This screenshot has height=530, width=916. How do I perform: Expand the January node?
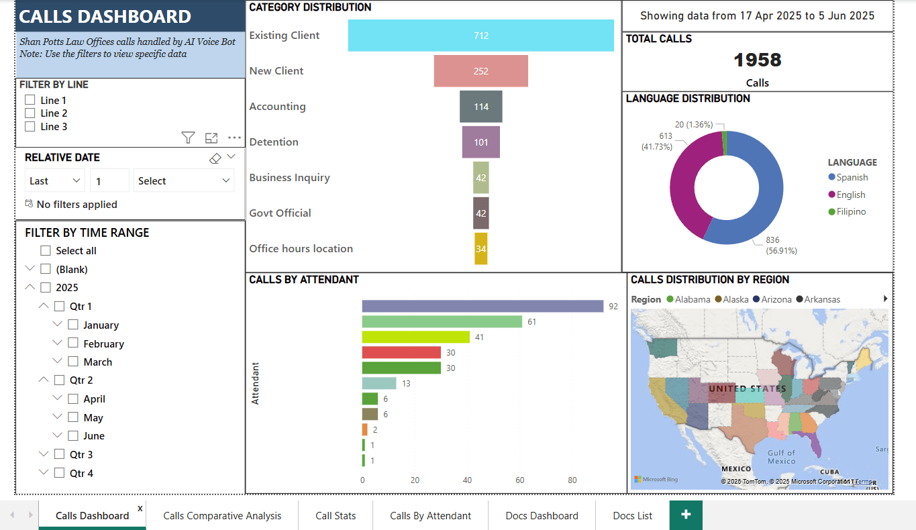tap(58, 324)
